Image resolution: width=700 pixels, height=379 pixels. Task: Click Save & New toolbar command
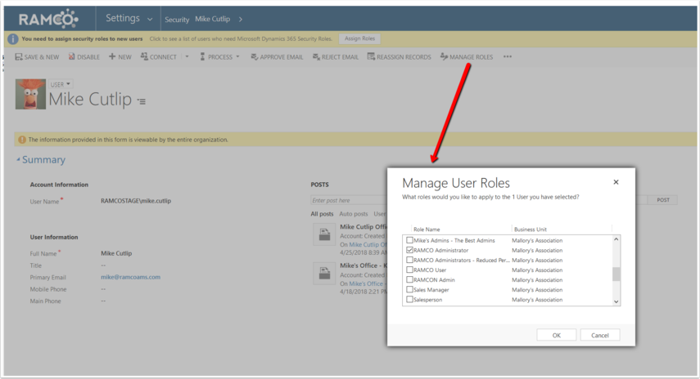pyautogui.click(x=37, y=57)
